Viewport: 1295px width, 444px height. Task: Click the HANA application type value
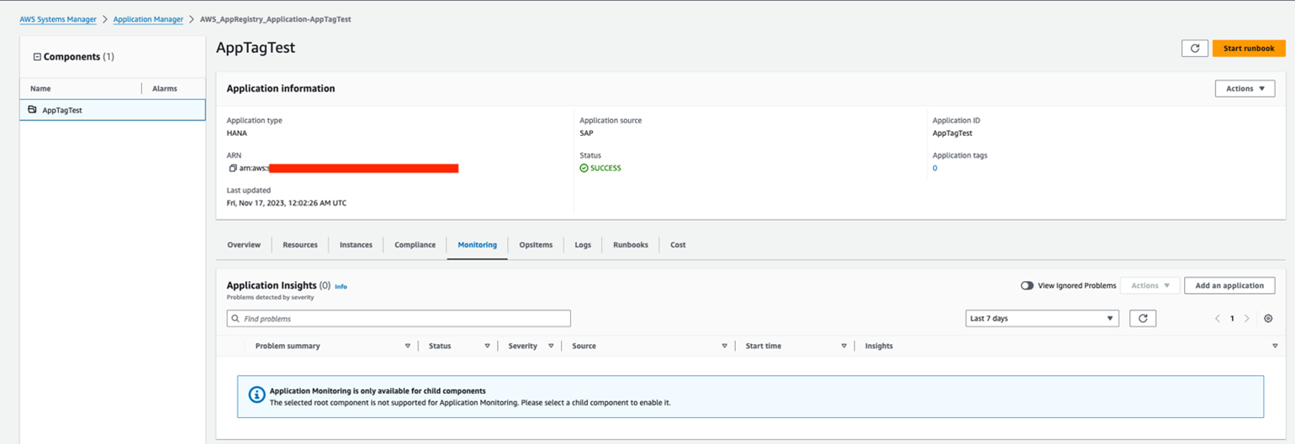coord(237,133)
